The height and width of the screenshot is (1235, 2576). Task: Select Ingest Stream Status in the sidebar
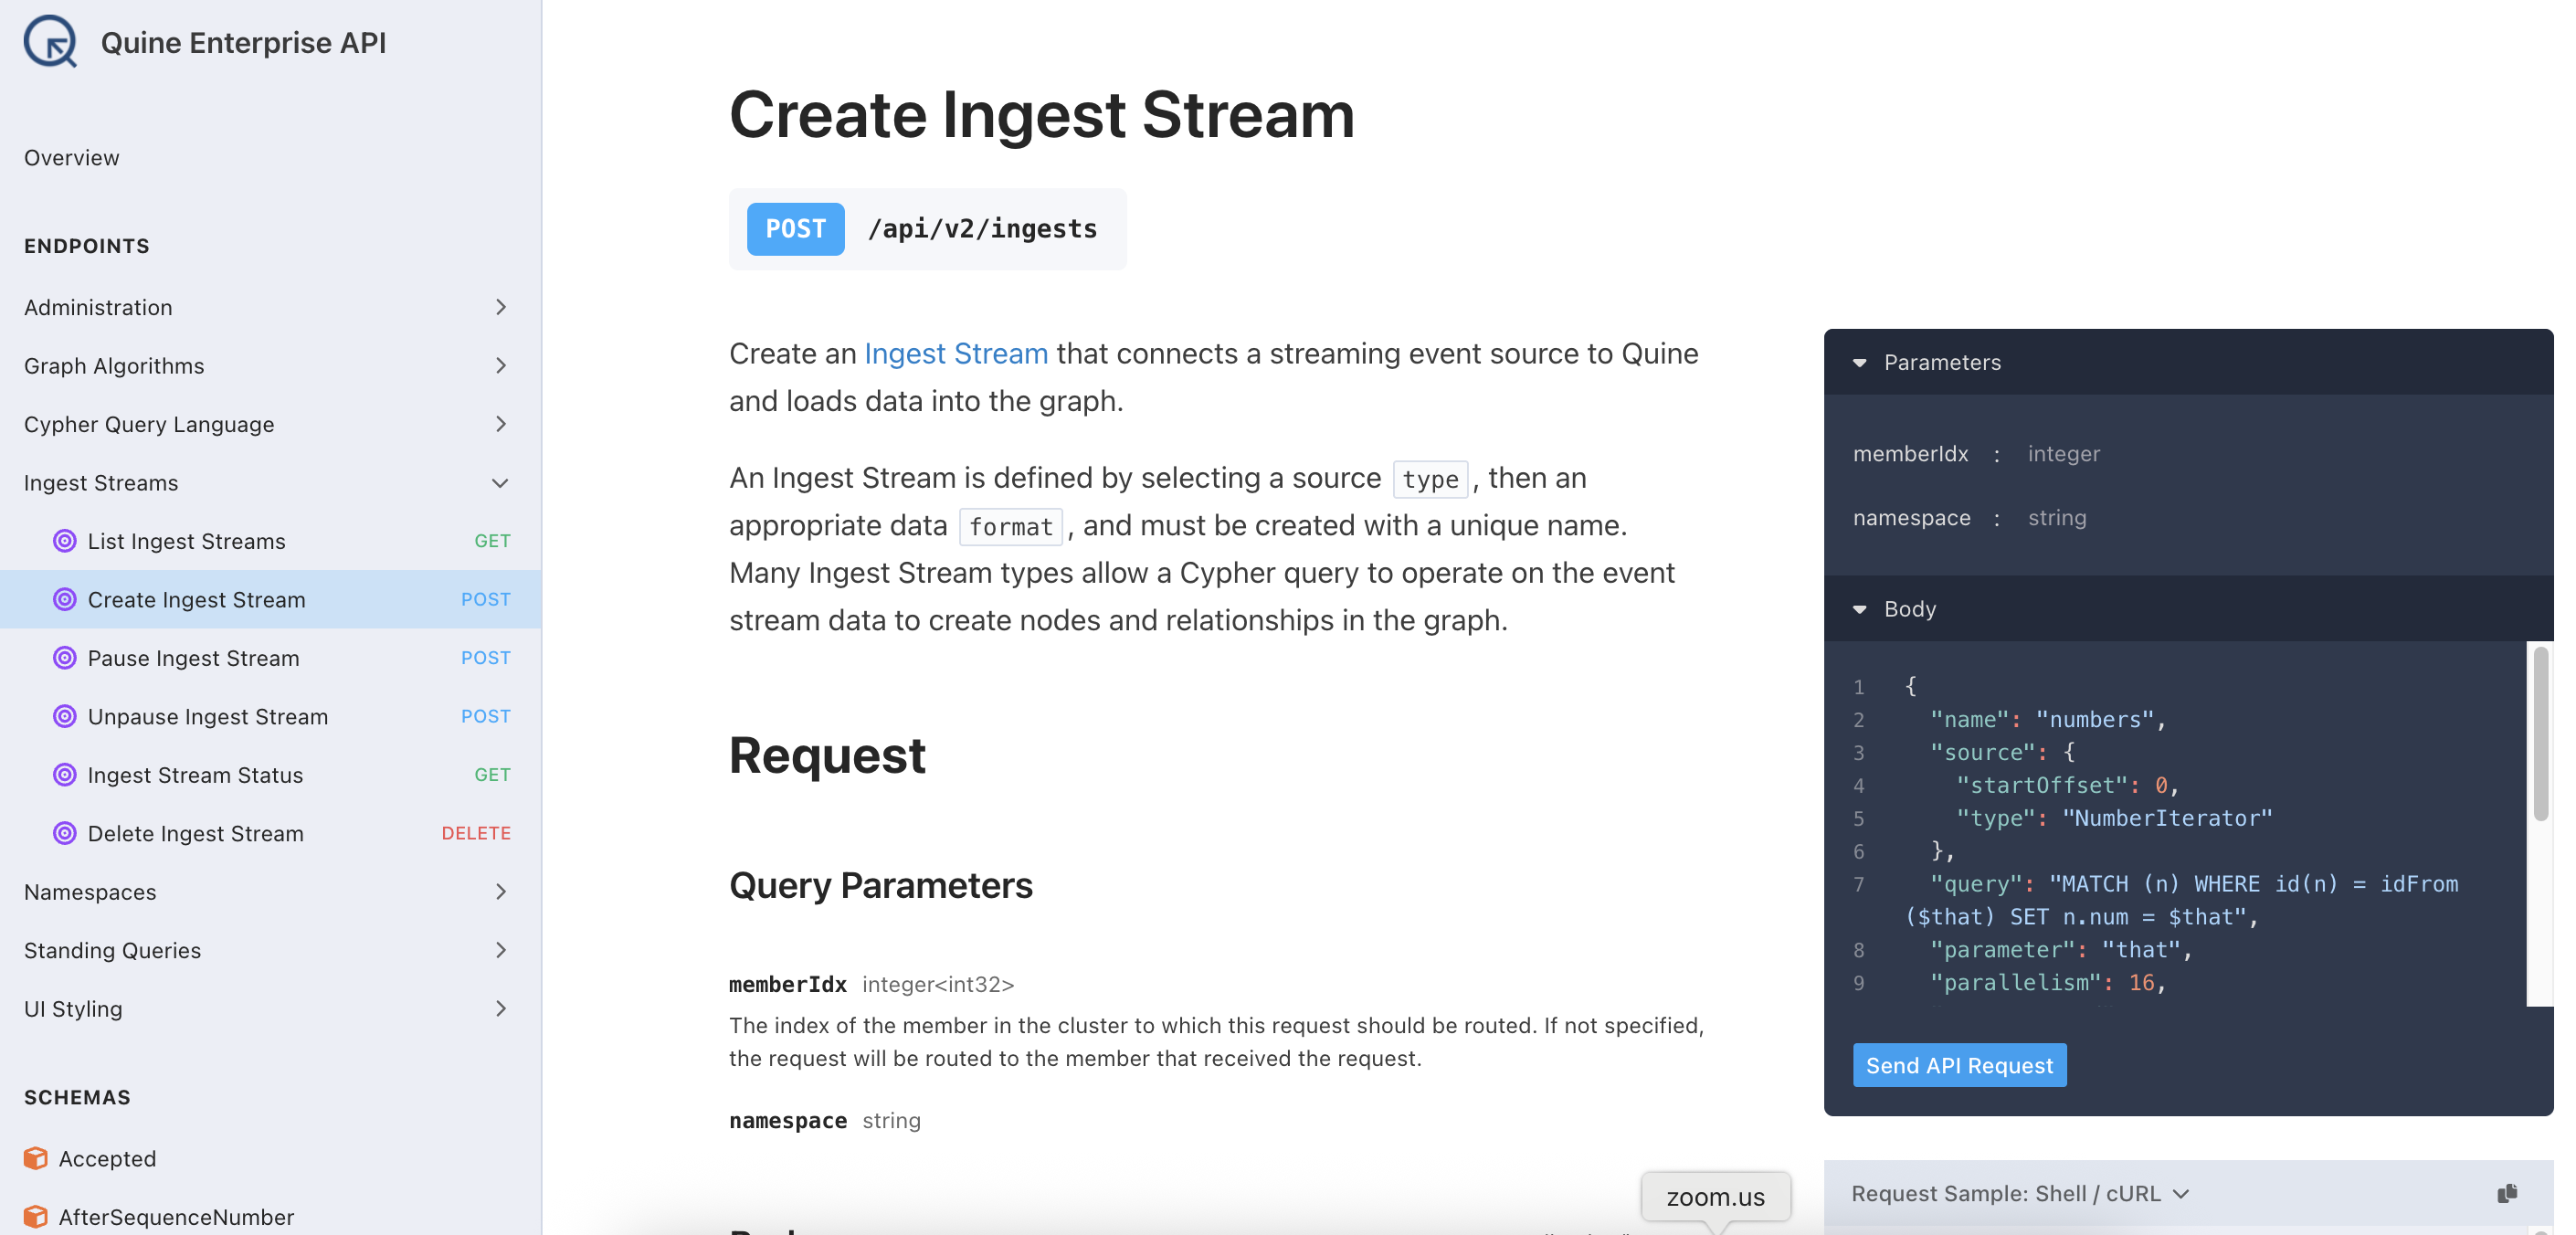tap(195, 775)
